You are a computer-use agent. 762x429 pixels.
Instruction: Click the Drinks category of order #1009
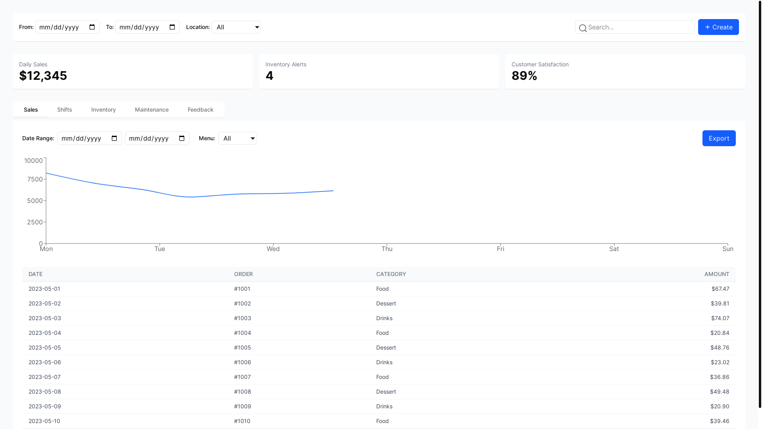click(x=384, y=406)
